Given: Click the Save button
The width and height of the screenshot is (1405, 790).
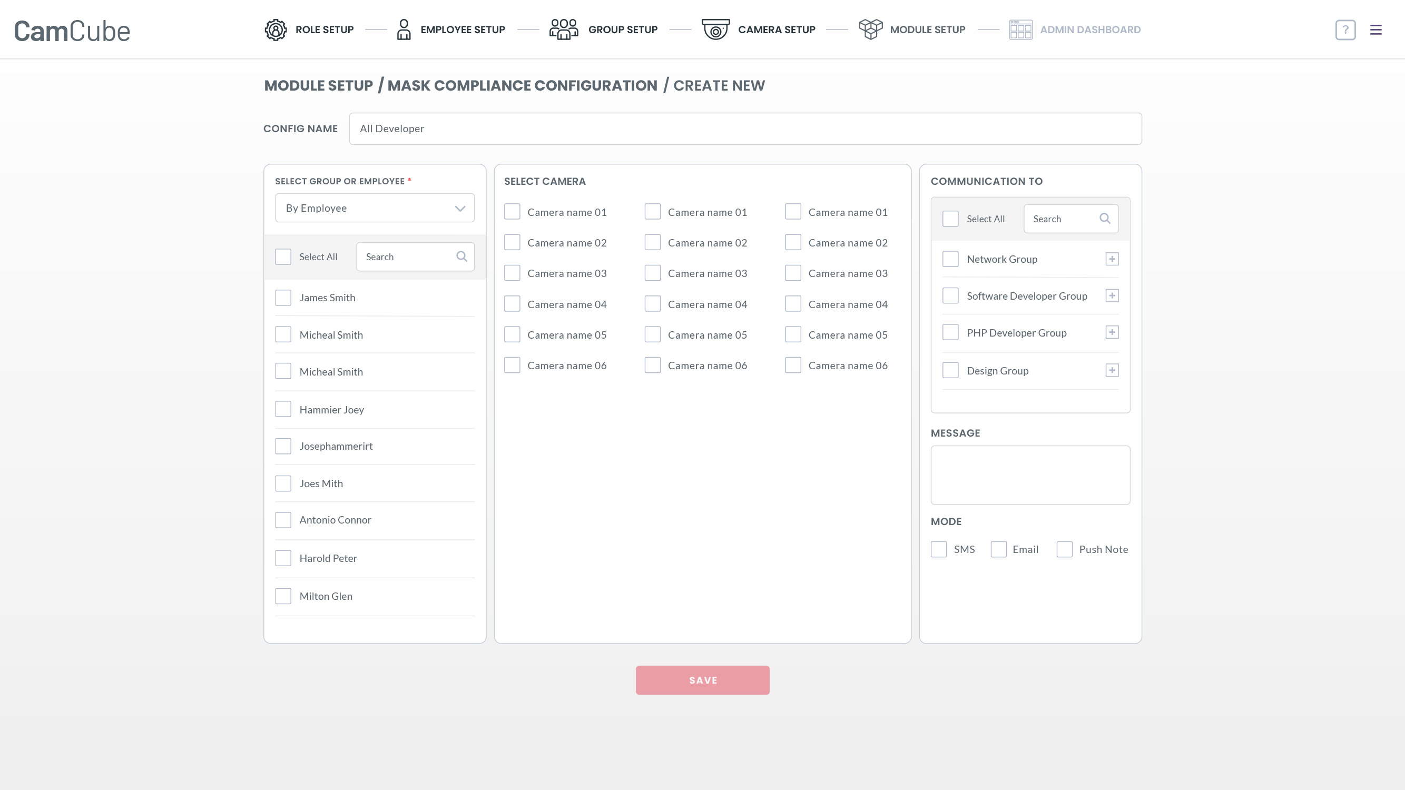Looking at the screenshot, I should coord(702,680).
